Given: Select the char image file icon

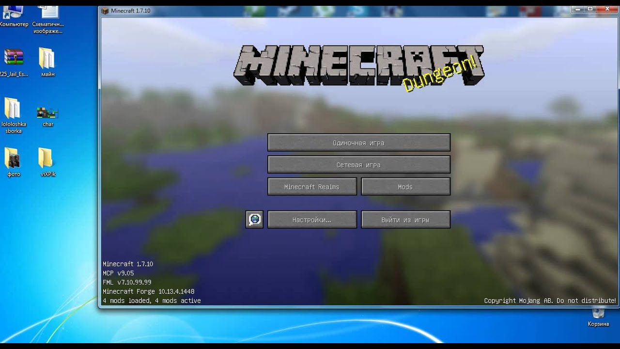Looking at the screenshot, I should (x=47, y=117).
